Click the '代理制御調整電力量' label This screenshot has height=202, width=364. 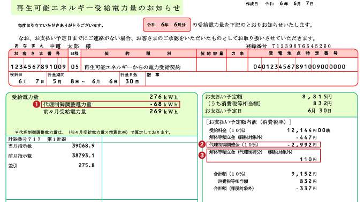[x=67, y=105]
